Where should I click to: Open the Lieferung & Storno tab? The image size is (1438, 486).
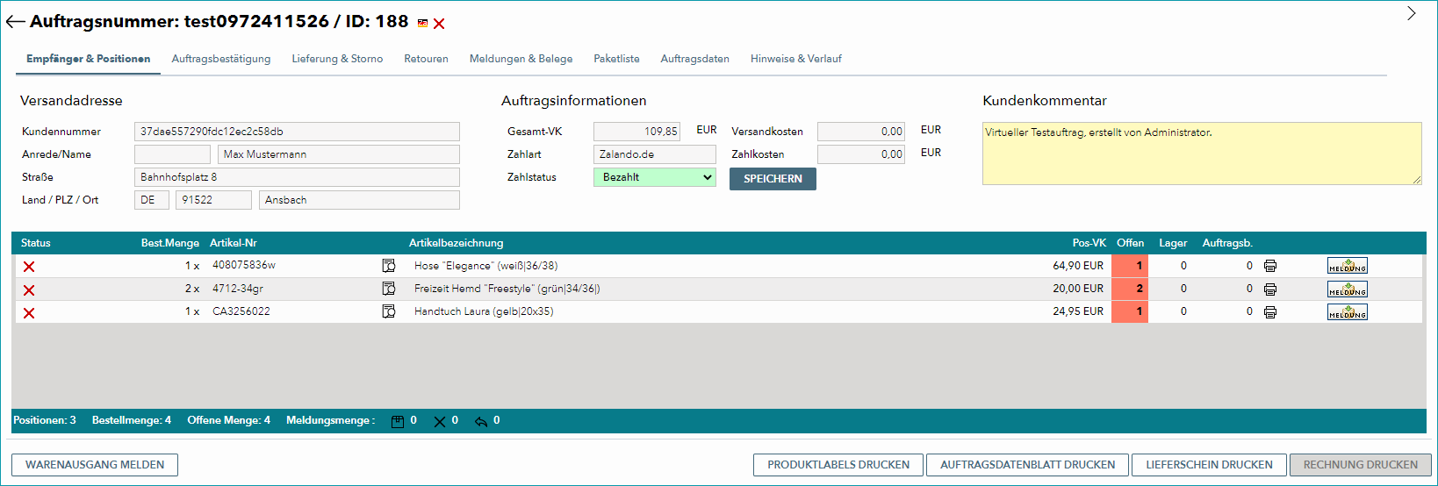pos(337,59)
